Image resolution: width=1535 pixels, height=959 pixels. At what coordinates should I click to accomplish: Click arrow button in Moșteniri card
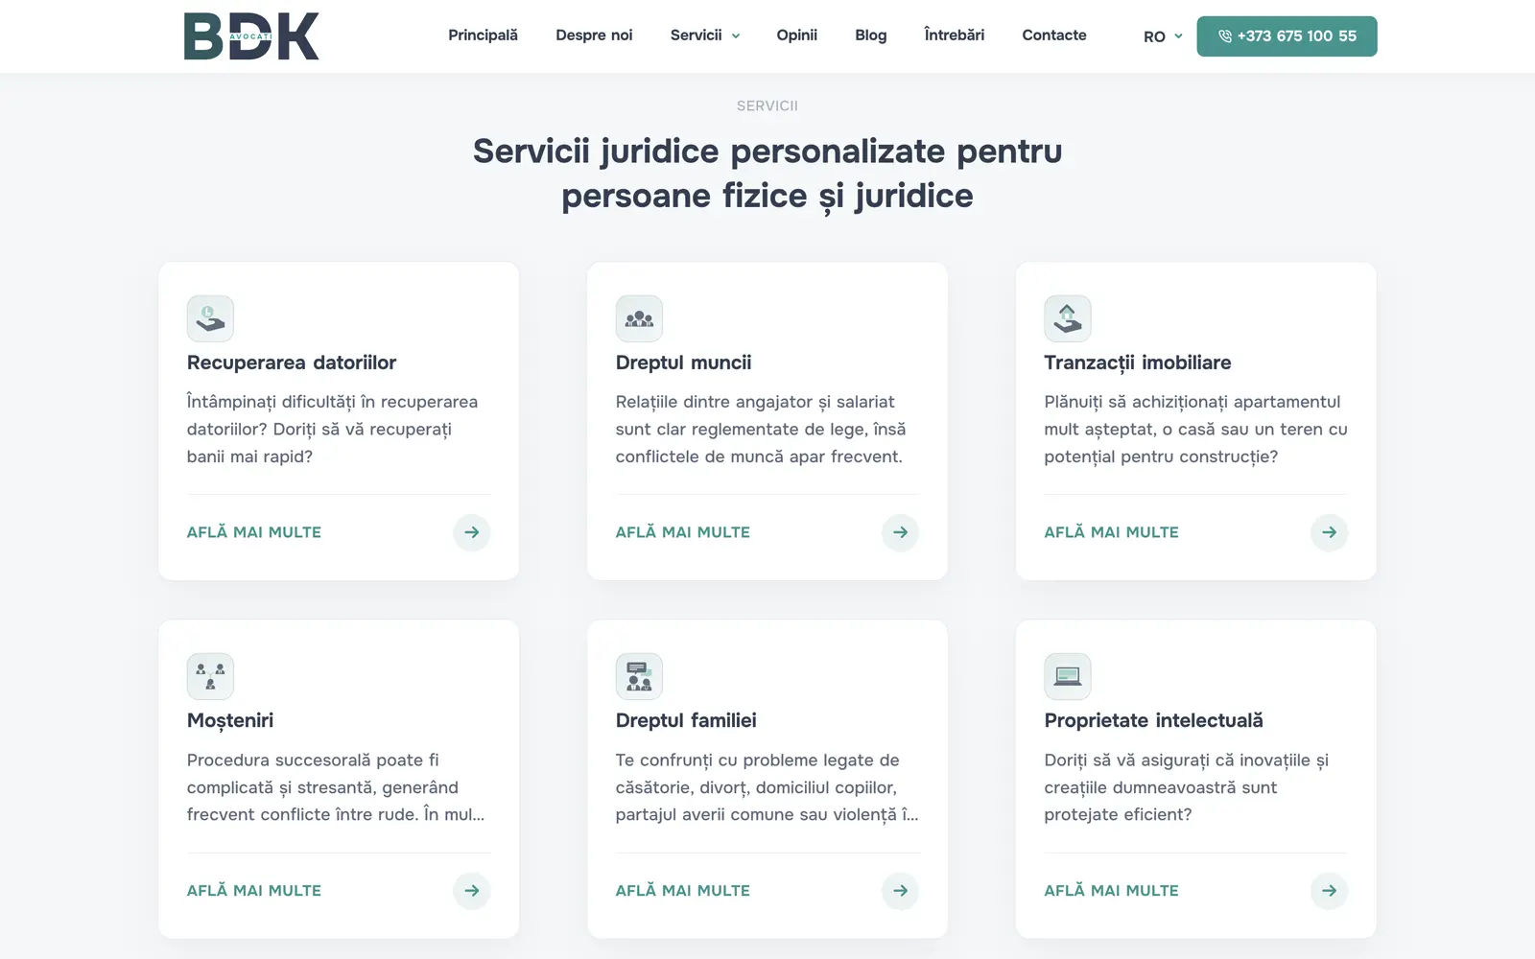472,891
